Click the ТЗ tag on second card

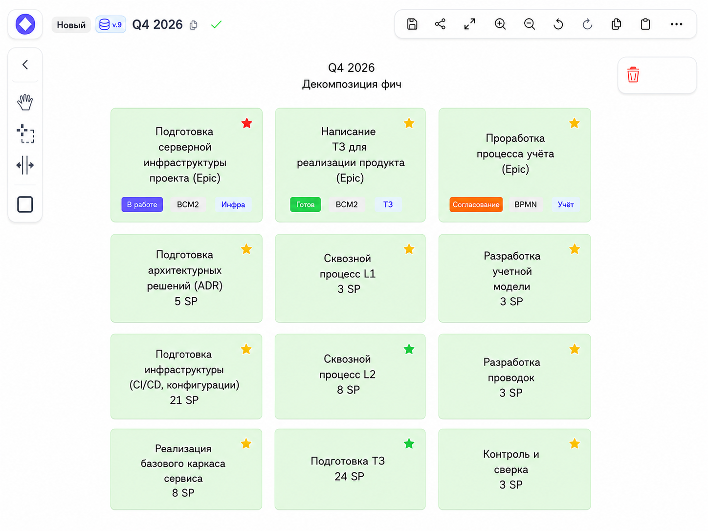[388, 204]
